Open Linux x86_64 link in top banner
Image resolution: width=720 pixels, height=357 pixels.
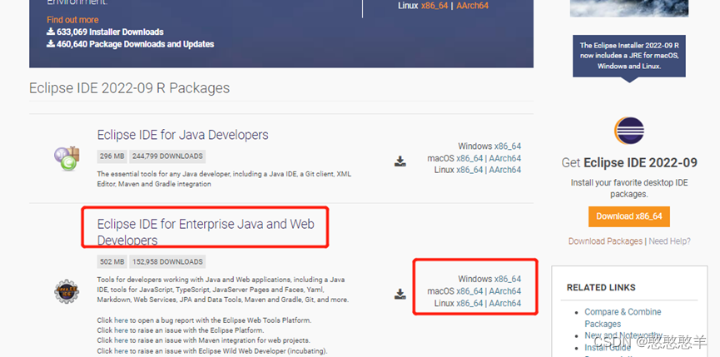coord(434,6)
